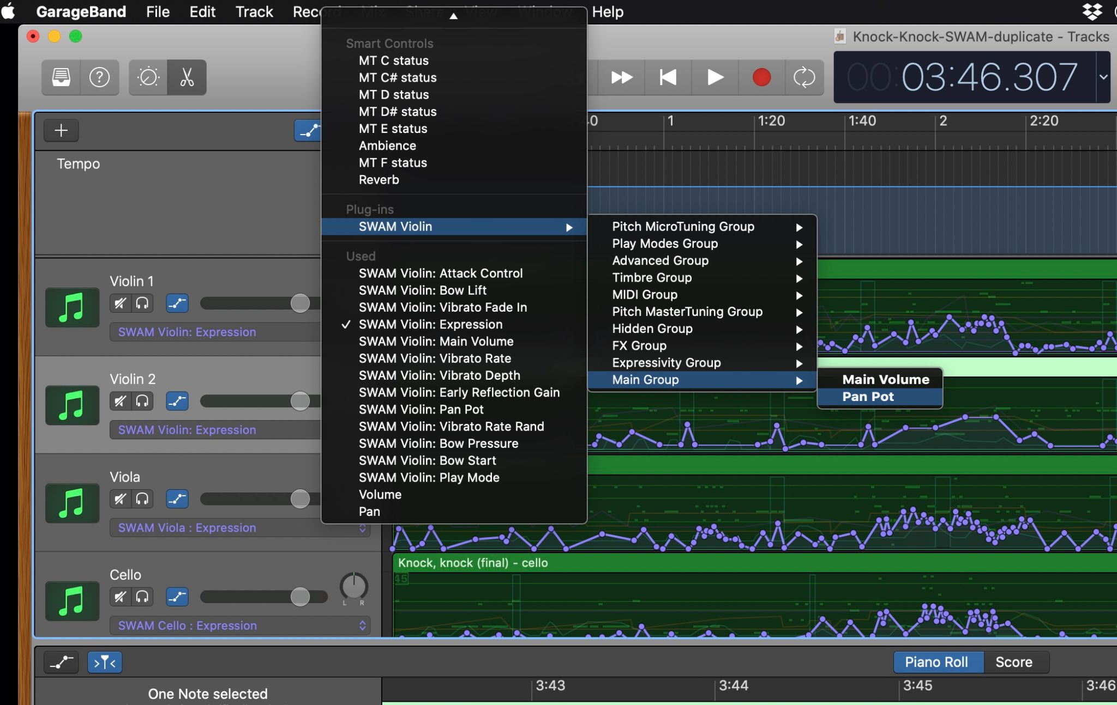The image size is (1117, 705).
Task: Solo the Viola track with headphones icon
Action: pos(142,499)
